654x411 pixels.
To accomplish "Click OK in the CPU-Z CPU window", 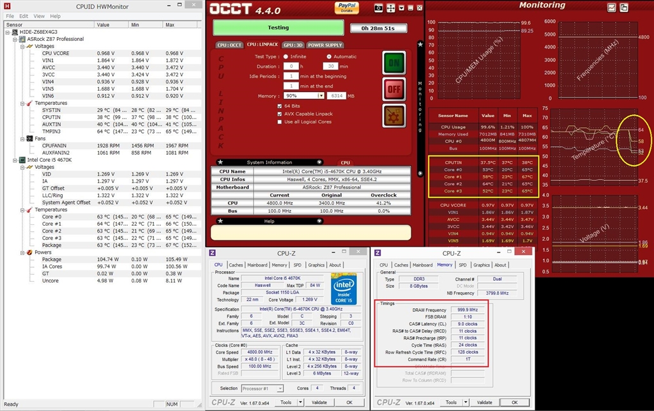I will point(349,402).
